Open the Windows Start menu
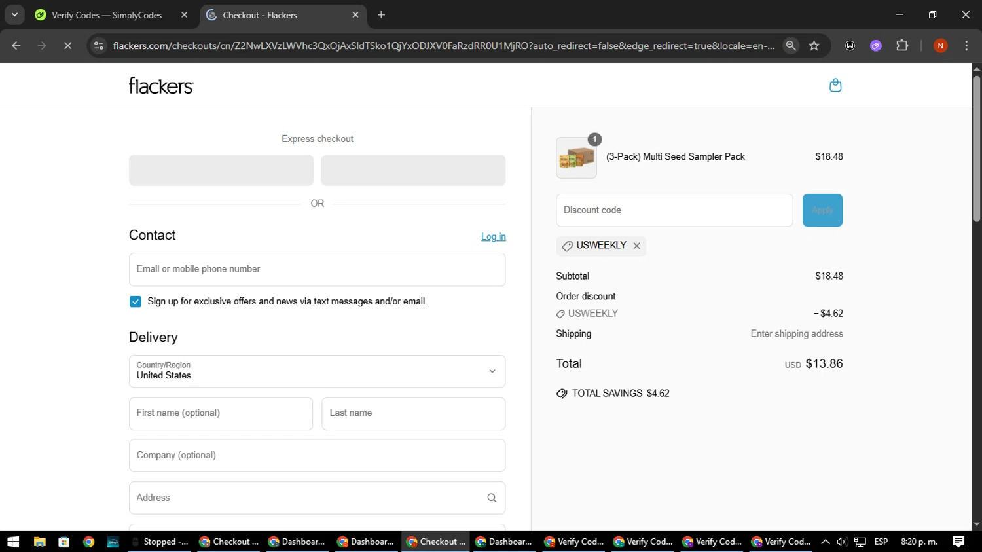 coord(13,542)
